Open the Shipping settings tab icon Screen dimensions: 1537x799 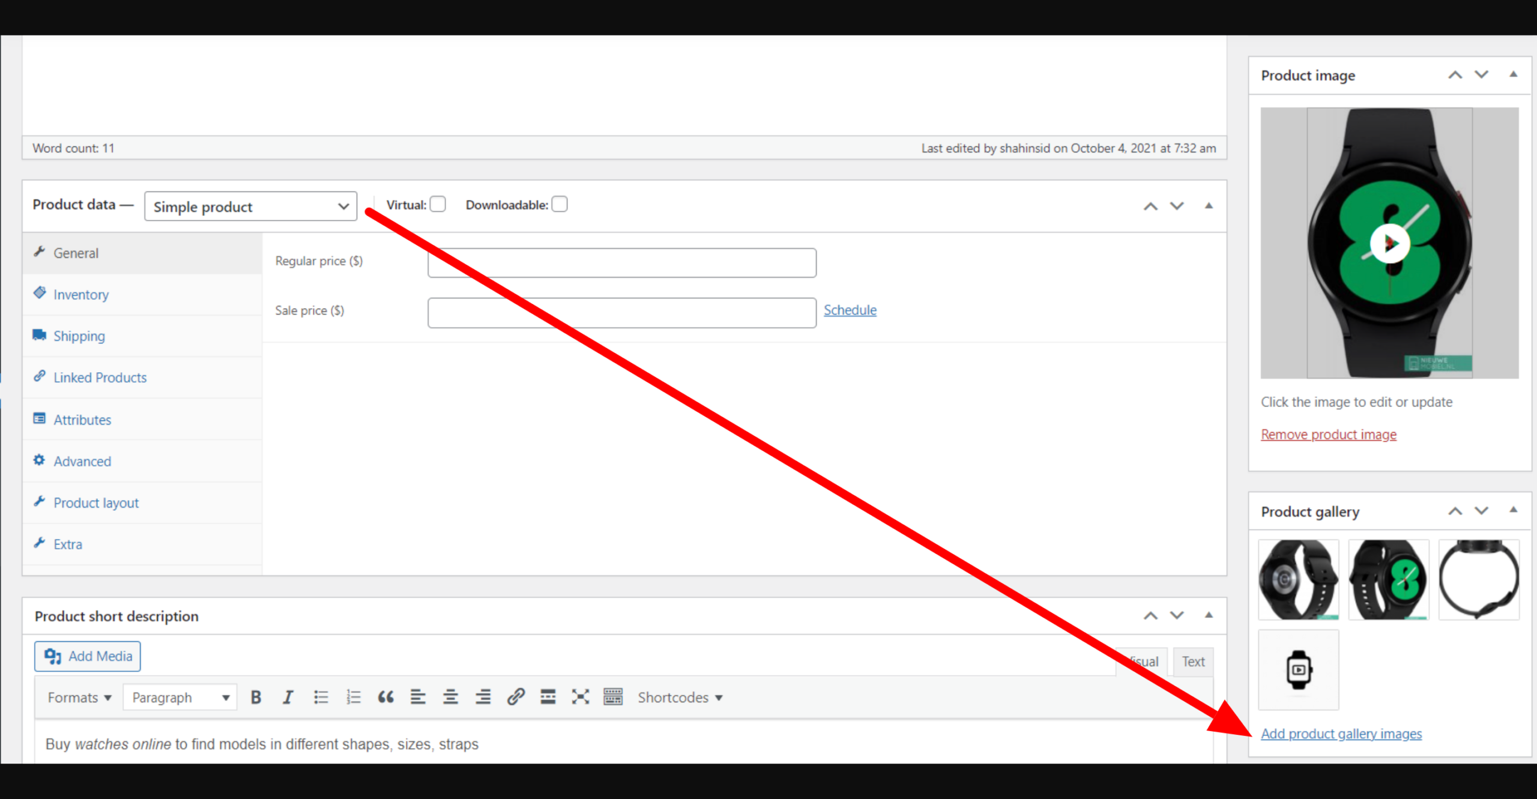[39, 335]
